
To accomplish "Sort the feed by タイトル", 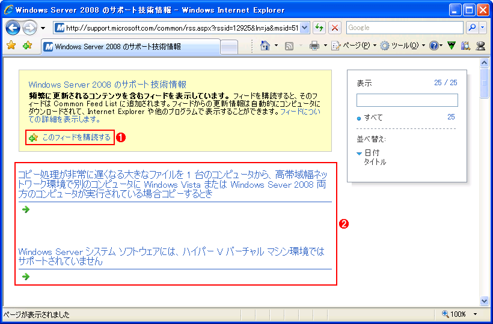I will click(375, 162).
